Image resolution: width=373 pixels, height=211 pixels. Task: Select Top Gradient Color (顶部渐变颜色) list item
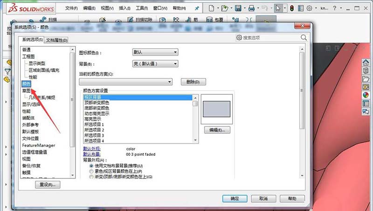(x=97, y=103)
